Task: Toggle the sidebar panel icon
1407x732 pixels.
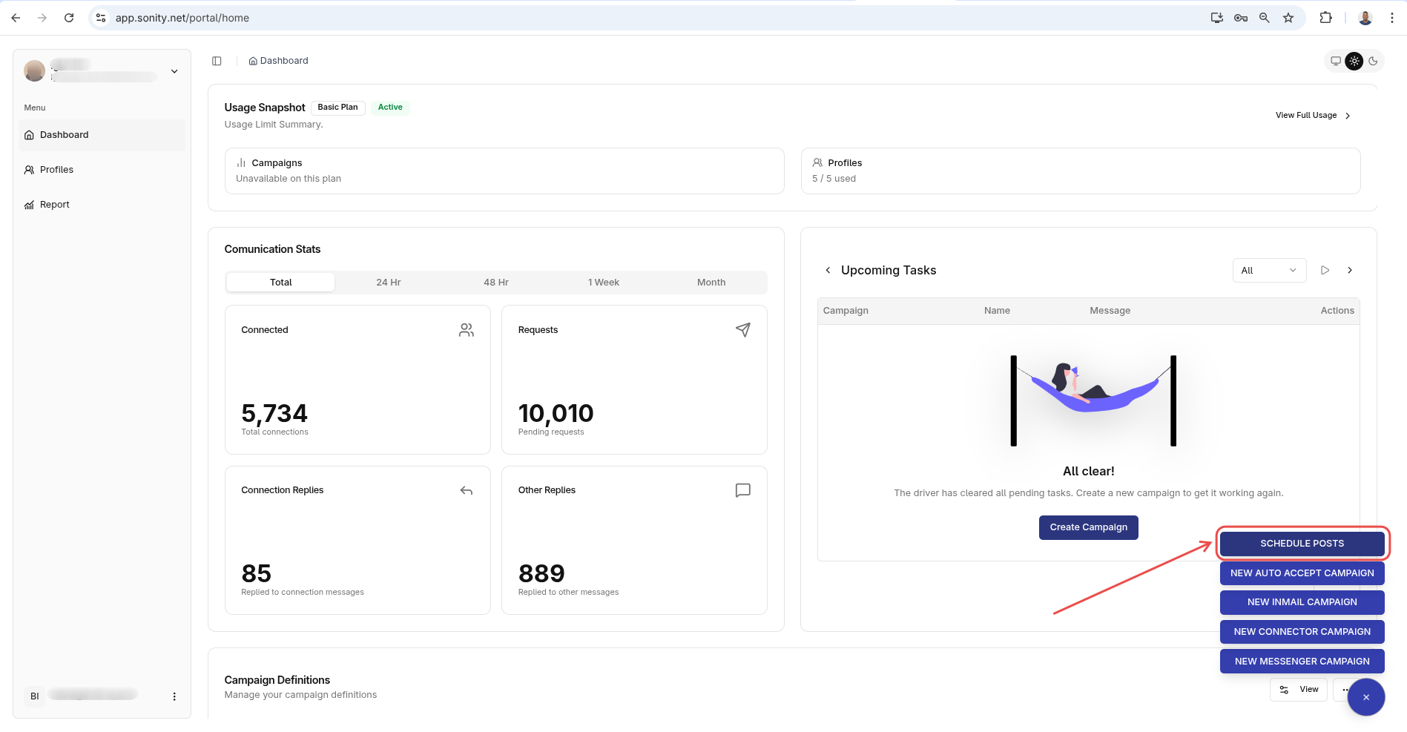Action: coord(217,61)
